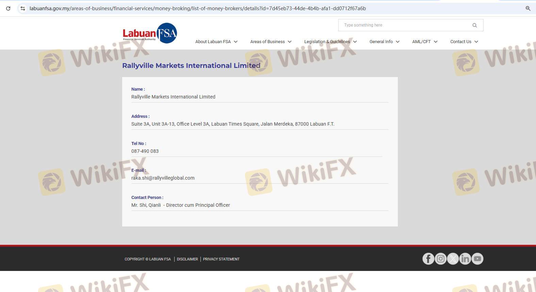
Task: Expand the About Labuan FSA chevron
Action: [x=235, y=42]
